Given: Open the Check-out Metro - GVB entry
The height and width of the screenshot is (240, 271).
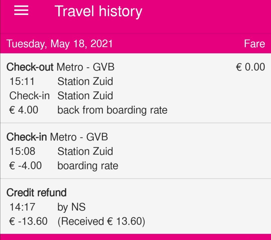Looking at the screenshot, I should (135, 88).
